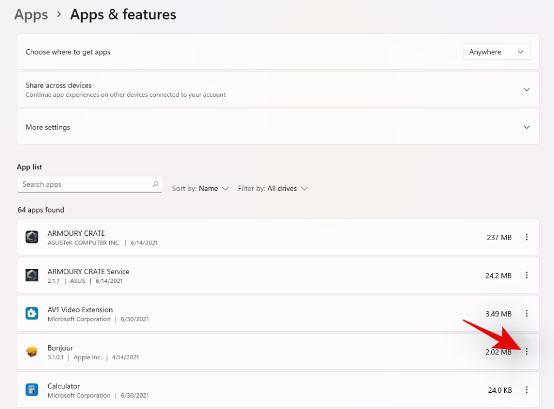Click the 24.0 KB size value
This screenshot has height=409, width=554.
click(500, 390)
